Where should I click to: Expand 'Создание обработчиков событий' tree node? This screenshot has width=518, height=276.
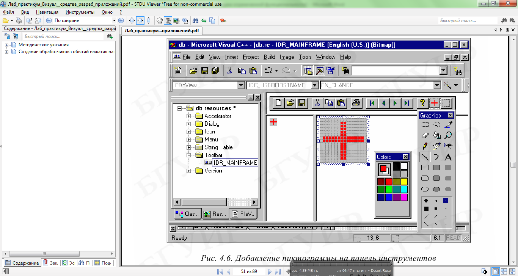7,52
